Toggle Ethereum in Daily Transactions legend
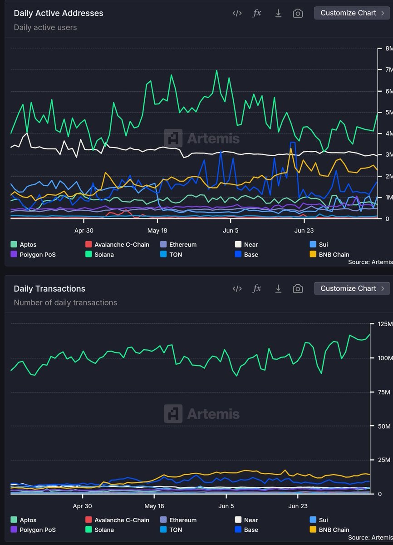 click(178, 520)
